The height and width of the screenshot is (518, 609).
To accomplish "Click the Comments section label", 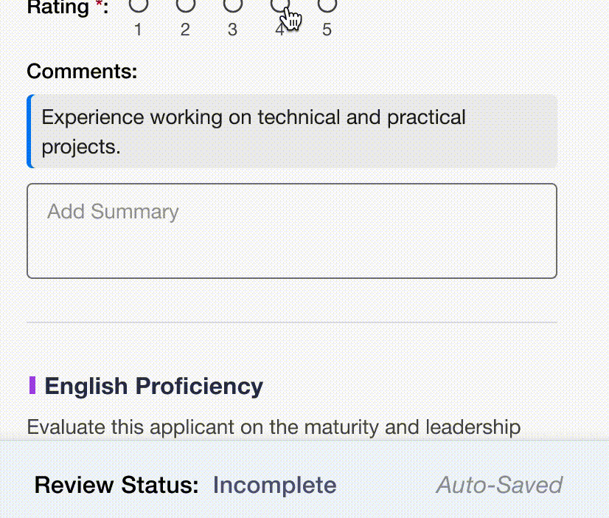I will [x=81, y=71].
